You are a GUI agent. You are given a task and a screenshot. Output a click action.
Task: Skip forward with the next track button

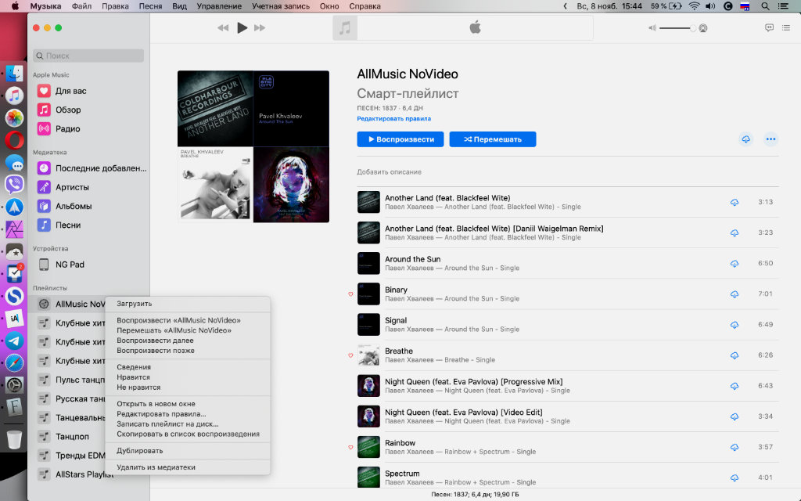pyautogui.click(x=260, y=27)
